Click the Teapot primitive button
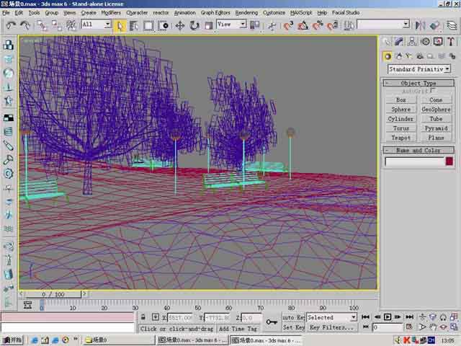Viewport: 461px width, 346px height. 400,138
